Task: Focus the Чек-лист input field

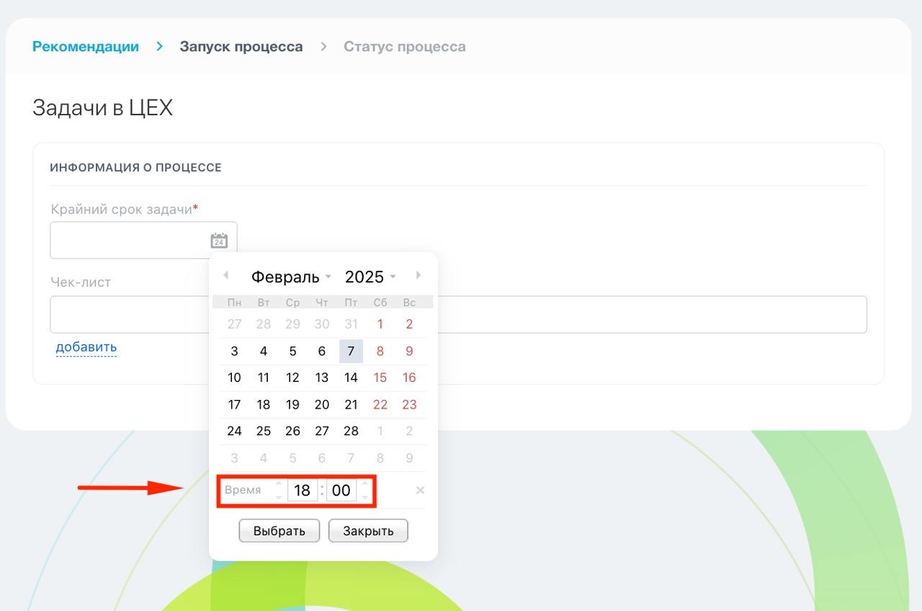Action: [458, 314]
